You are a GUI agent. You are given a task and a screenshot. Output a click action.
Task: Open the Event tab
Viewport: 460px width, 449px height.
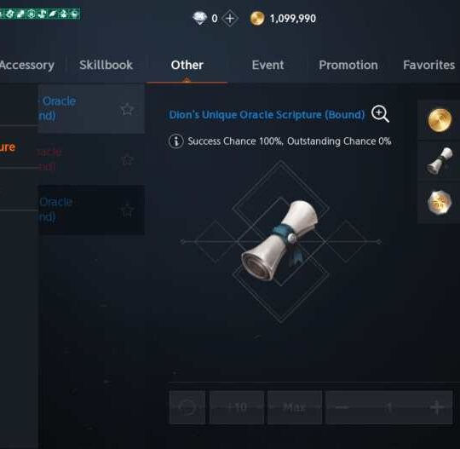click(267, 65)
